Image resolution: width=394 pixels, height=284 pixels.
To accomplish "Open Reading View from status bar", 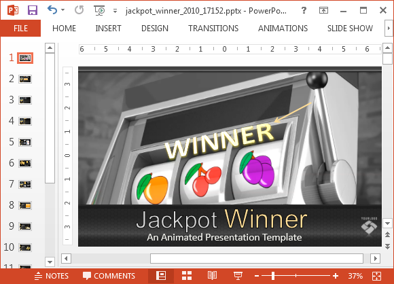I will (x=212, y=275).
